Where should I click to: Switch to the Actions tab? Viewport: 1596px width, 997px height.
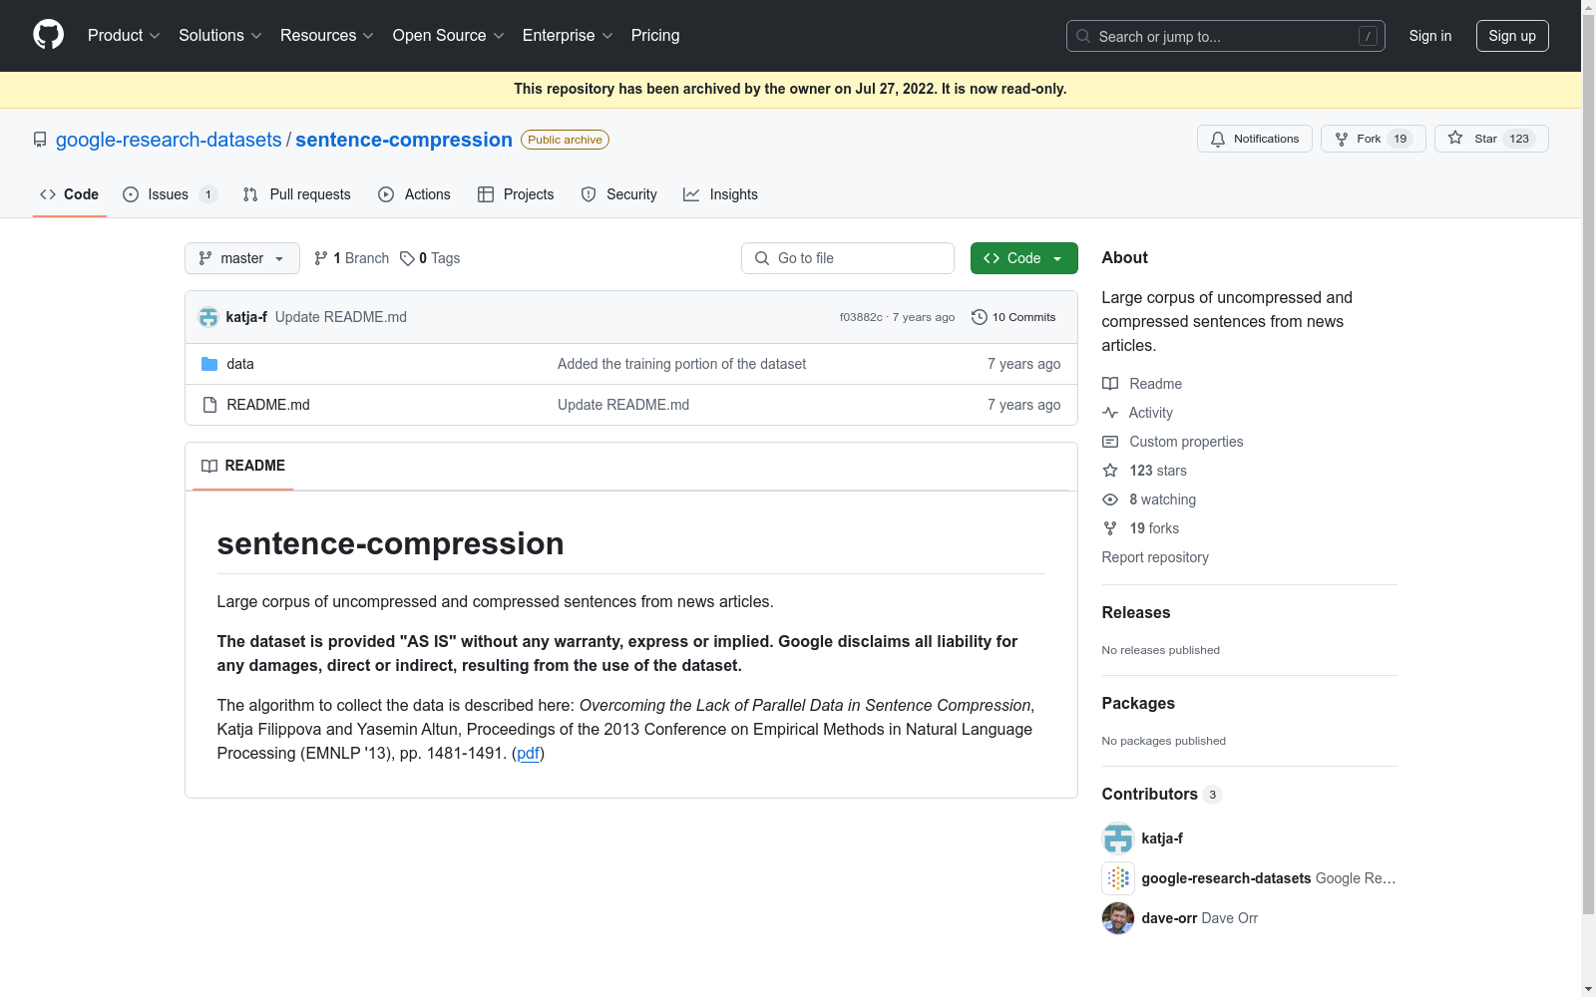point(415,194)
